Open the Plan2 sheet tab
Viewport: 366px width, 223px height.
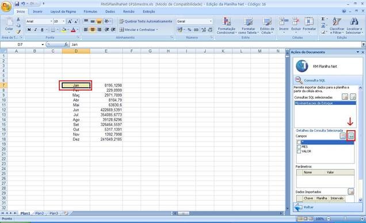40,213
